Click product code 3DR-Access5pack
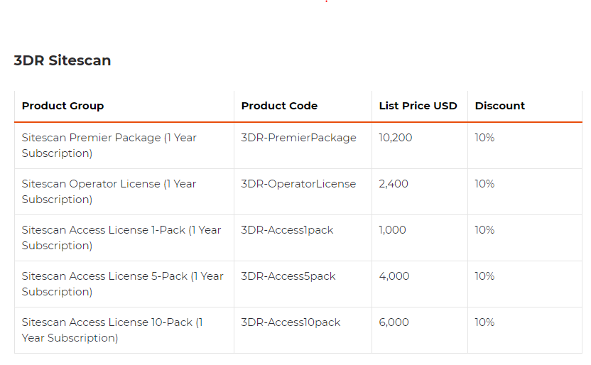The image size is (591, 365). 288,276
